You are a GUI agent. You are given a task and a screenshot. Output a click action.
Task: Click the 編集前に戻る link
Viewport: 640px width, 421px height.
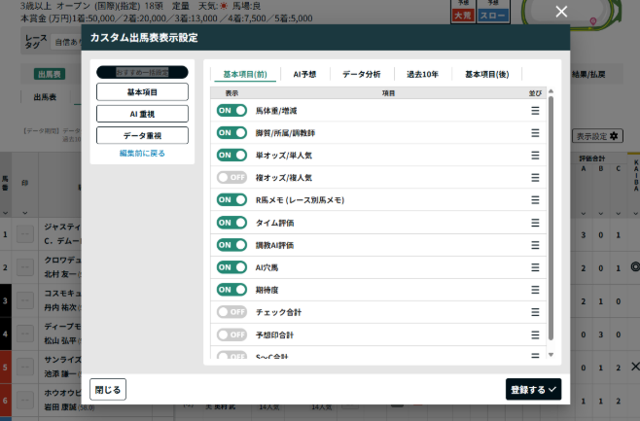click(x=142, y=154)
